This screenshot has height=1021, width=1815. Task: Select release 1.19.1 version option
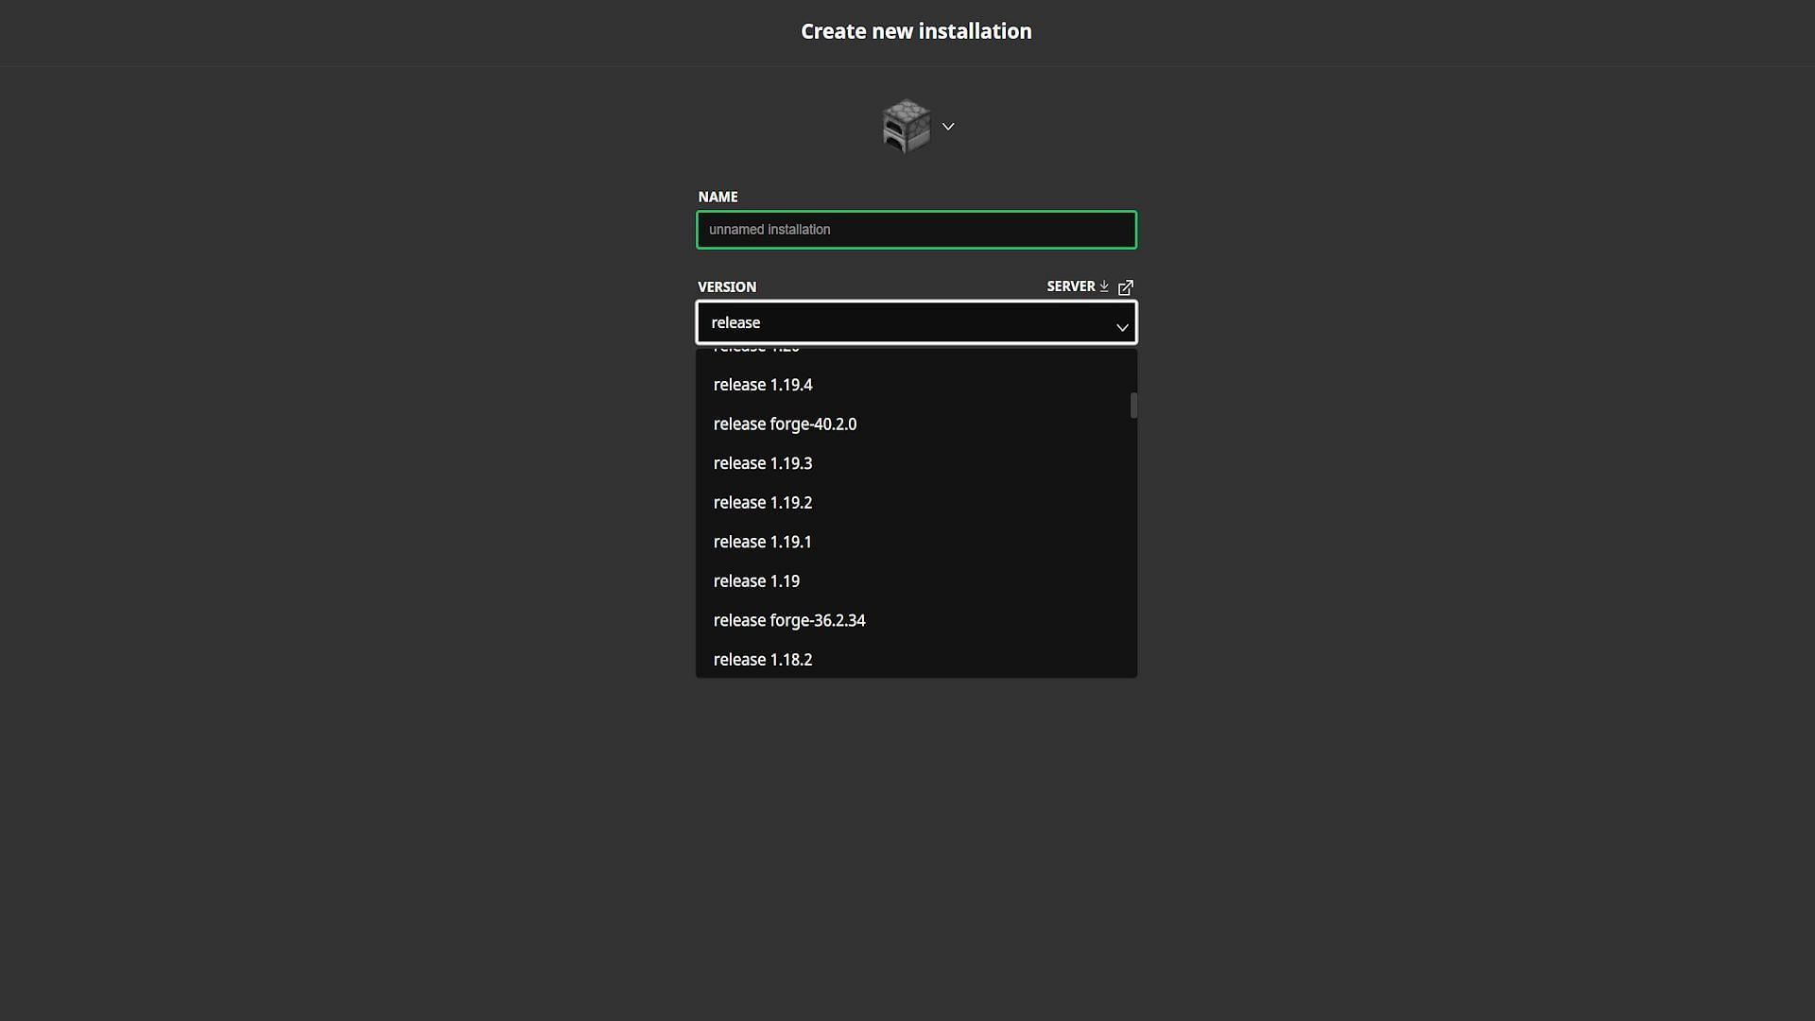click(762, 541)
